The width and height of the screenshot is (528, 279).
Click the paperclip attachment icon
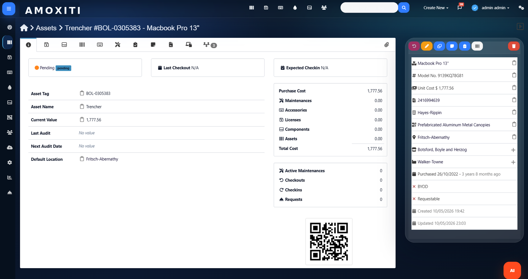click(x=387, y=45)
